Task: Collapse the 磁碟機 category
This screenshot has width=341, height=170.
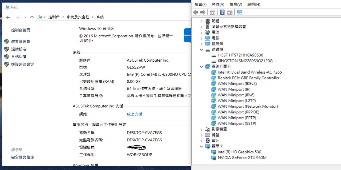Action: 201,50
